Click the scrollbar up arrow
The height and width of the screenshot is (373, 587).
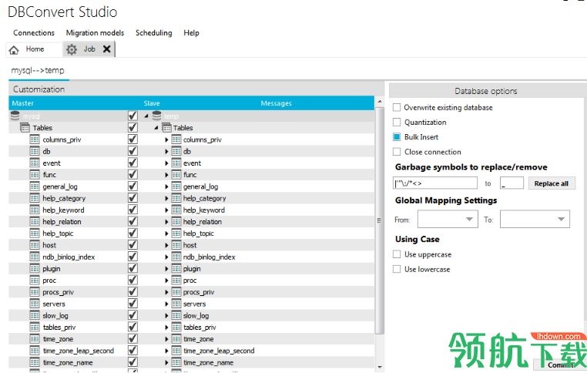[x=380, y=102]
